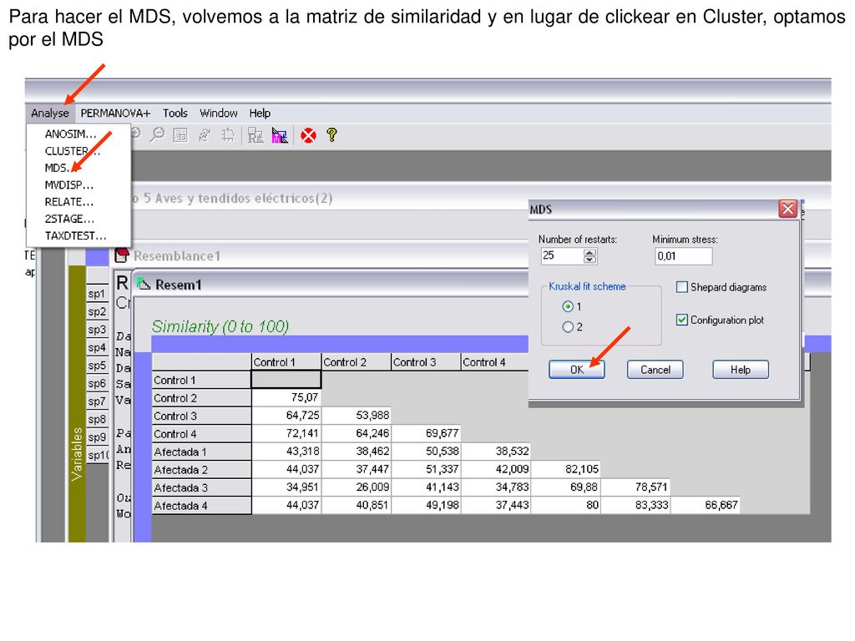Click the sp5 variable label

(97, 366)
